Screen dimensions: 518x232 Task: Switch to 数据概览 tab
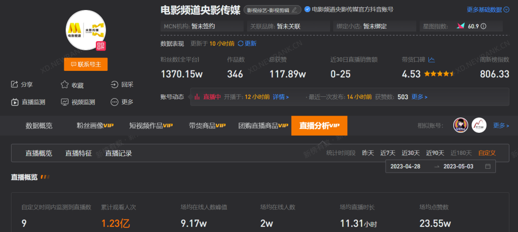[39, 126]
